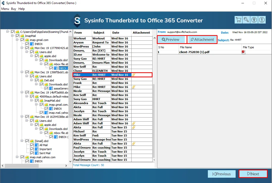The height and width of the screenshot is (183, 272).
Task: Click the paperclip icon in selected Mike row
Action: [x=134, y=75]
